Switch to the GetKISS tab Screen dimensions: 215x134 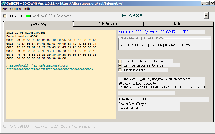tap(38, 24)
